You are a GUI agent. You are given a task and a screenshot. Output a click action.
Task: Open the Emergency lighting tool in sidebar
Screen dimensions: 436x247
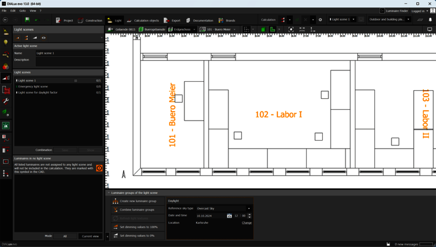coord(6,126)
